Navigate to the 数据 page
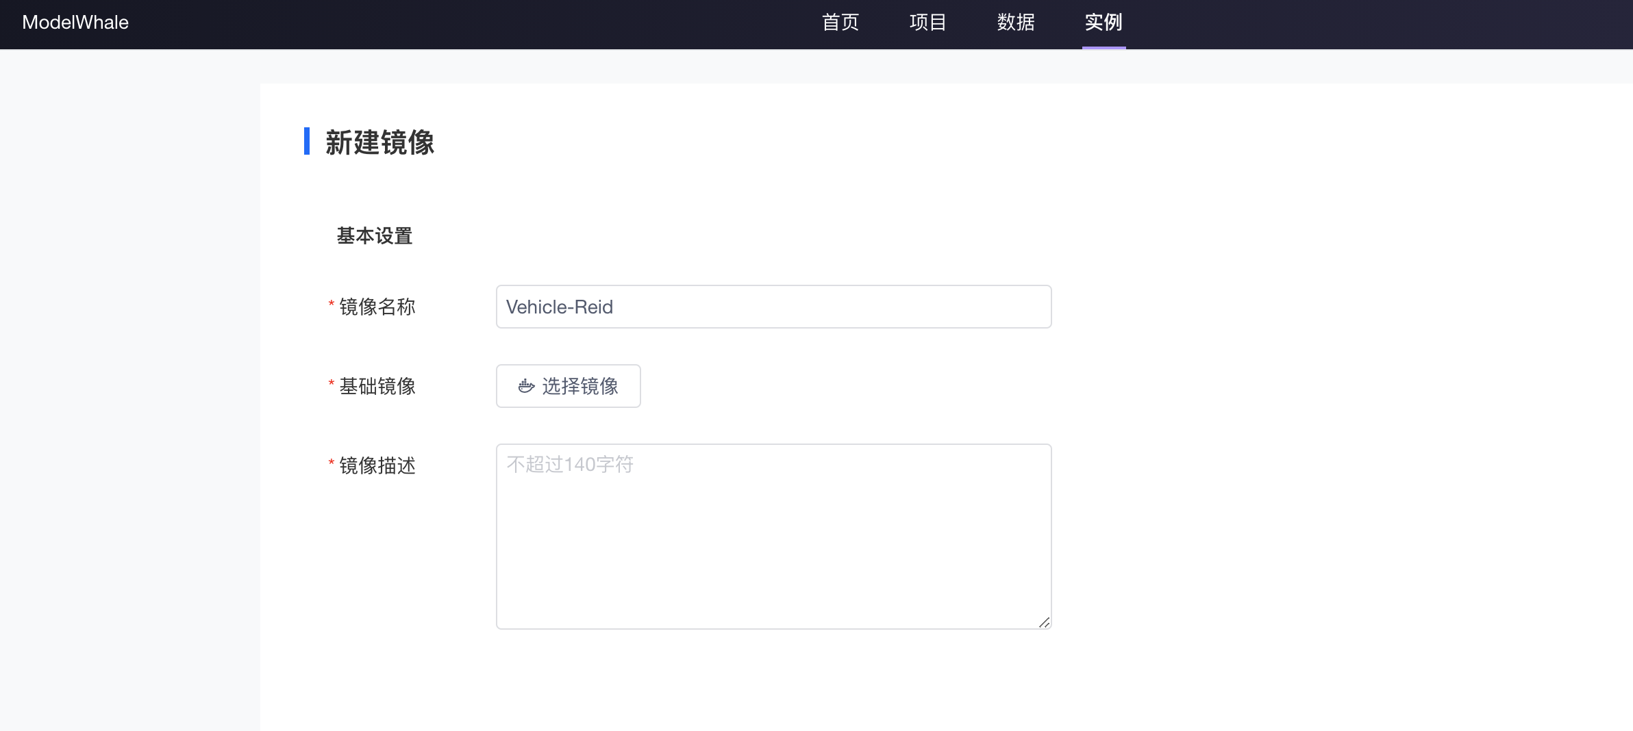The height and width of the screenshot is (731, 1633). pyautogui.click(x=1015, y=22)
